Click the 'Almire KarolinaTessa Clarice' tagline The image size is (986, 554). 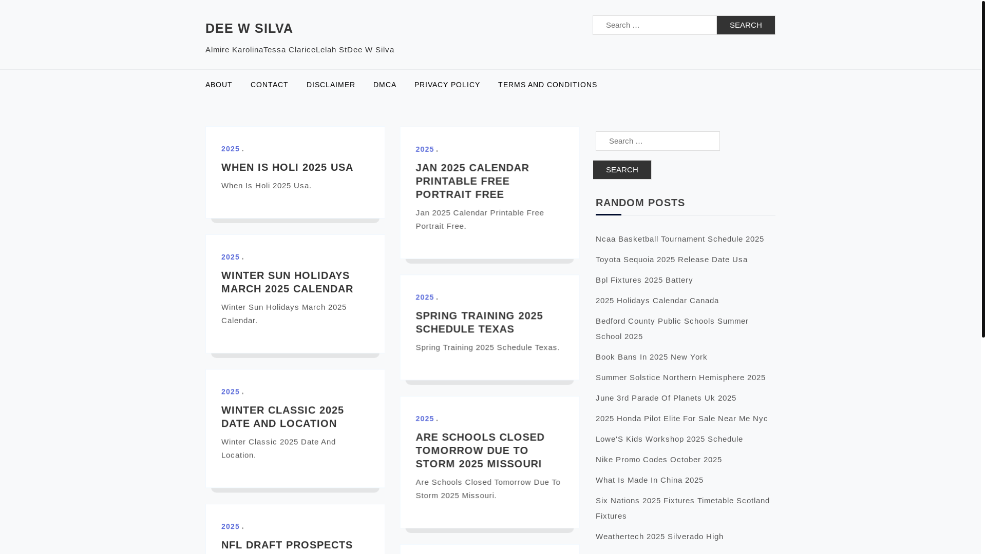[300, 50]
